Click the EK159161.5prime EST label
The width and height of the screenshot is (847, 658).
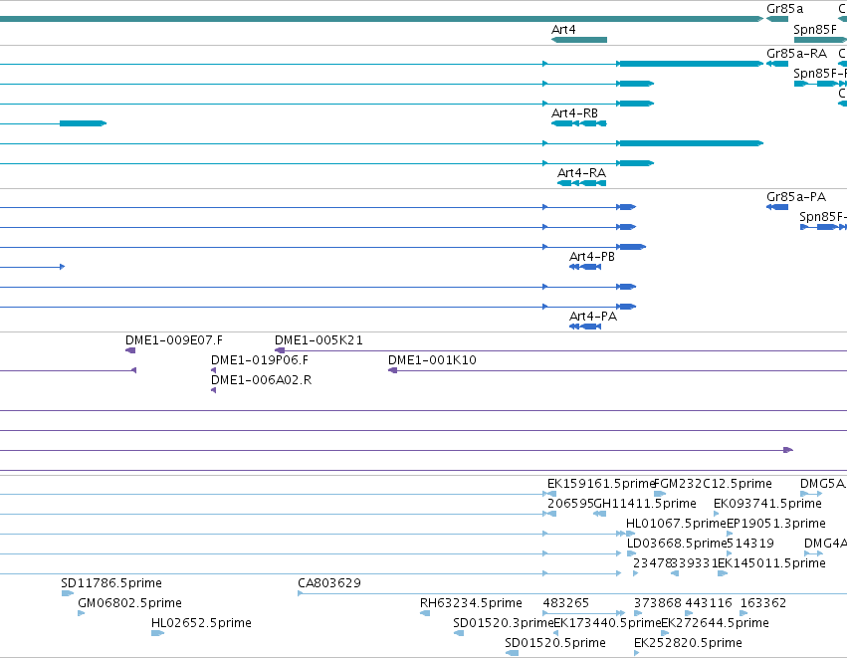(601, 484)
